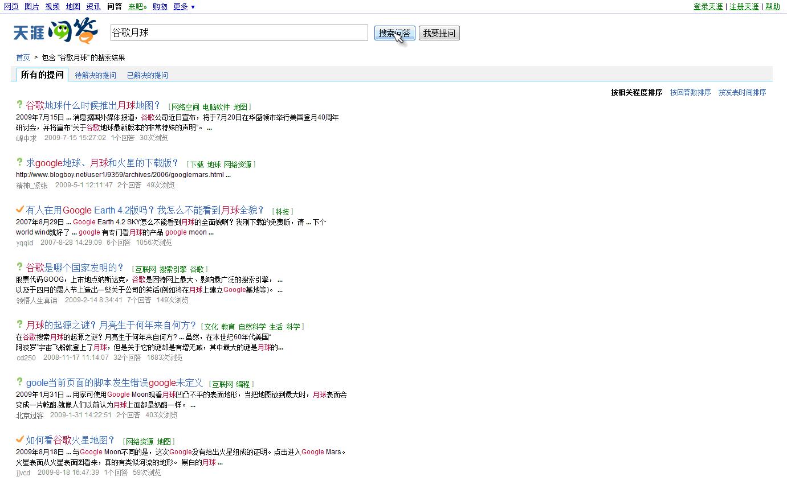Click question mark icon beside 求google地球、月球和火星的下载版
Viewport: 787px width, 485px height.
[19, 162]
